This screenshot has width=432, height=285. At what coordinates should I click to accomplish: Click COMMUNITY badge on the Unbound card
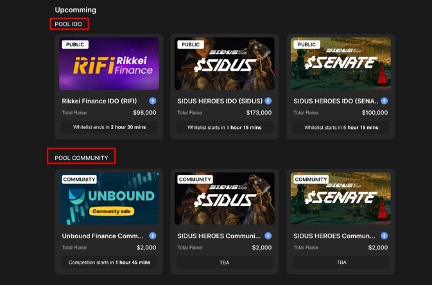tap(80, 180)
